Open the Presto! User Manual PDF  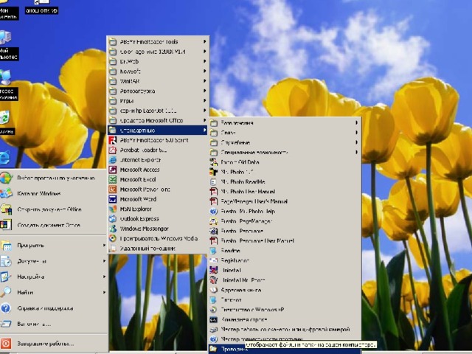pyautogui.click(x=285, y=241)
